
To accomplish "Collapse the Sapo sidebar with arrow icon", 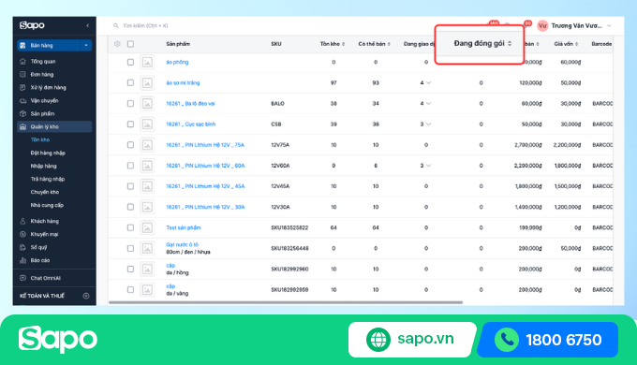I will coord(88,25).
